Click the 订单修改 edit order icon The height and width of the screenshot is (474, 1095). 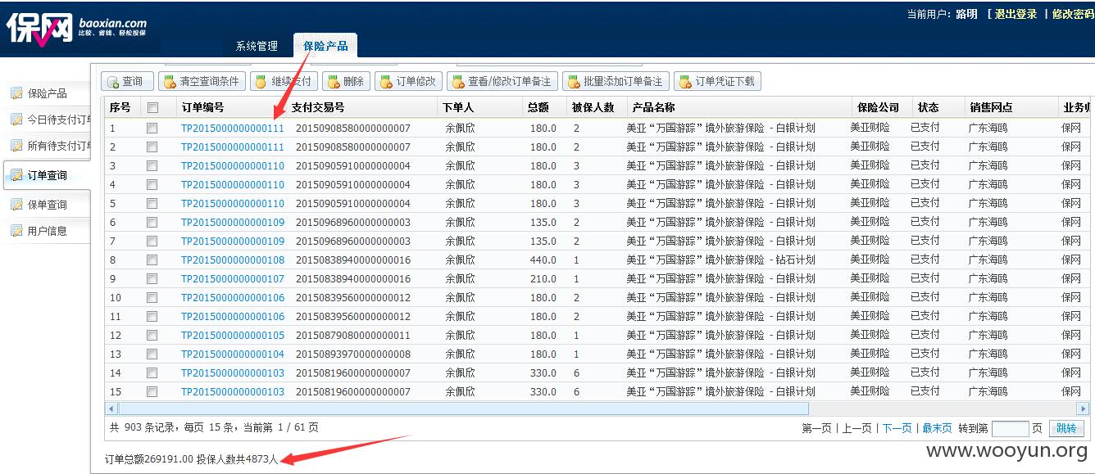pyautogui.click(x=386, y=82)
